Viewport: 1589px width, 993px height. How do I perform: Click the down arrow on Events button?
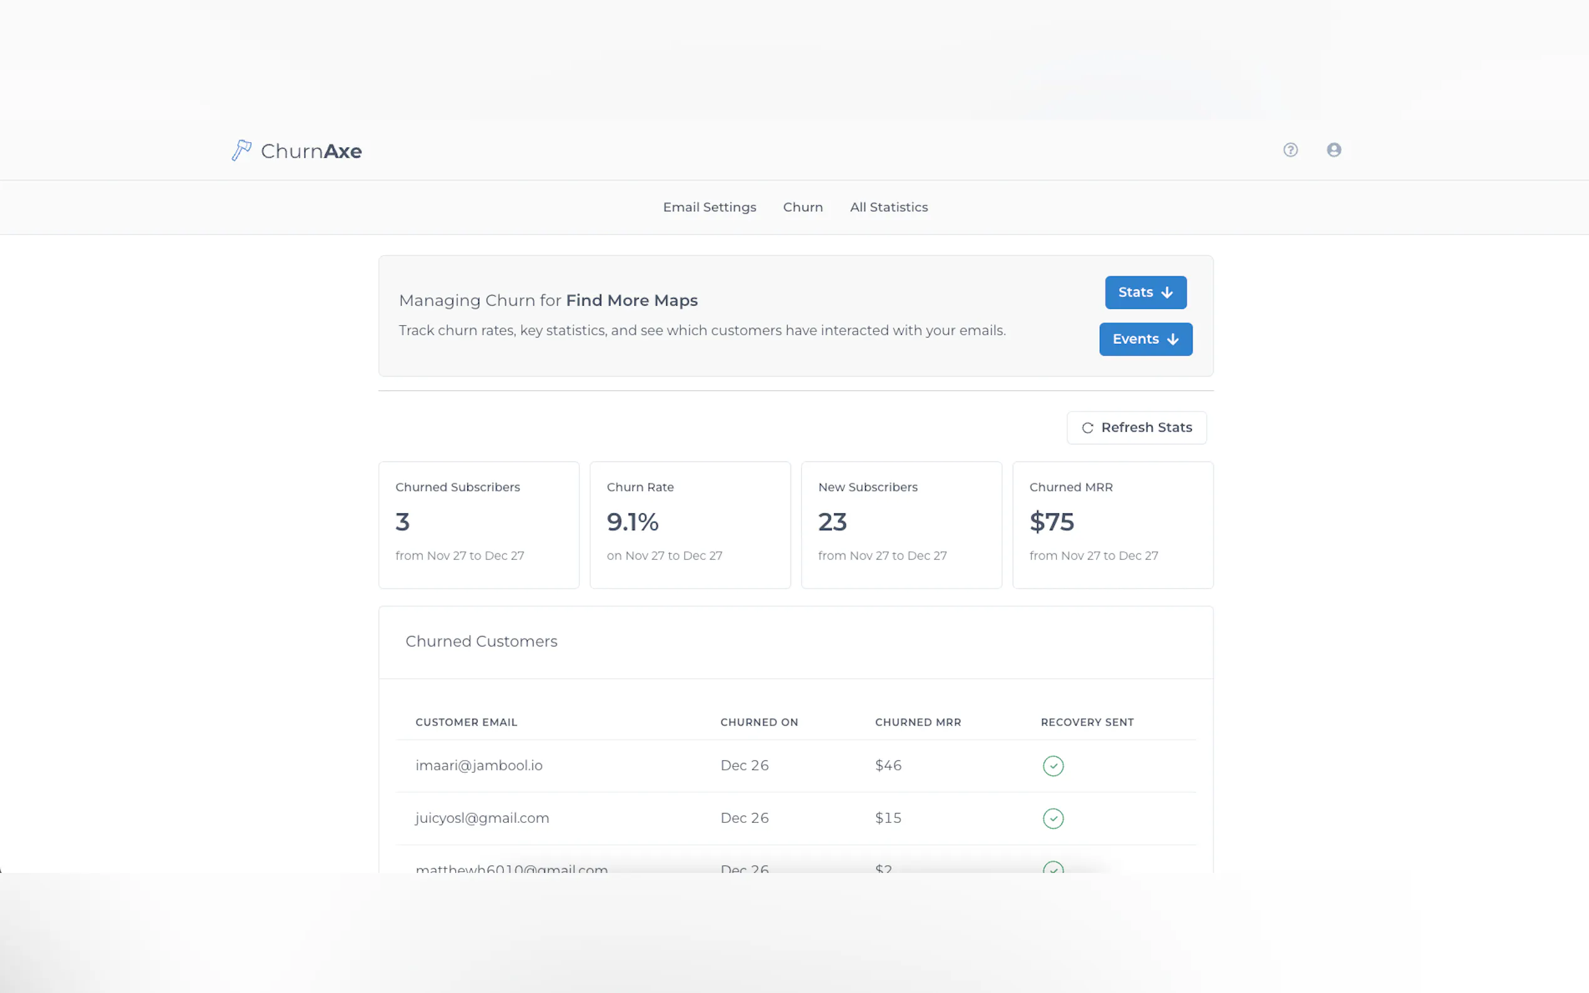[1172, 339]
